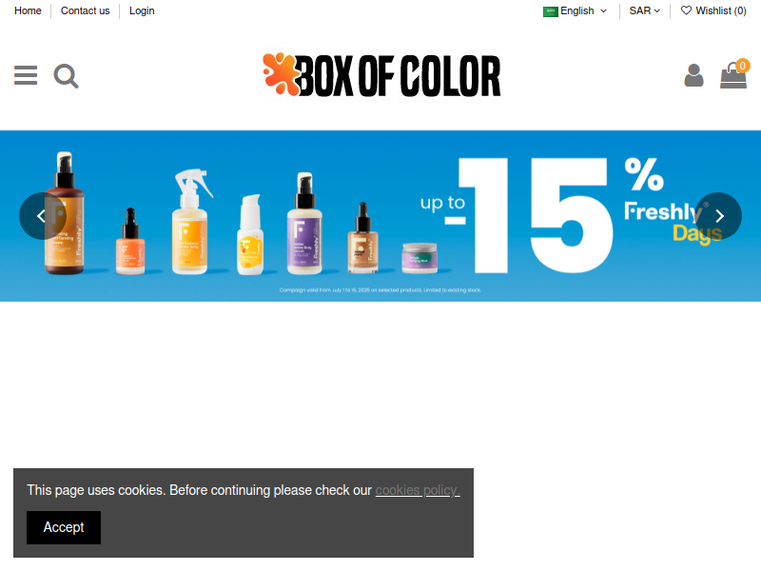Click the cart item count badge
Viewport: 761px width, 571px height.
[743, 66]
